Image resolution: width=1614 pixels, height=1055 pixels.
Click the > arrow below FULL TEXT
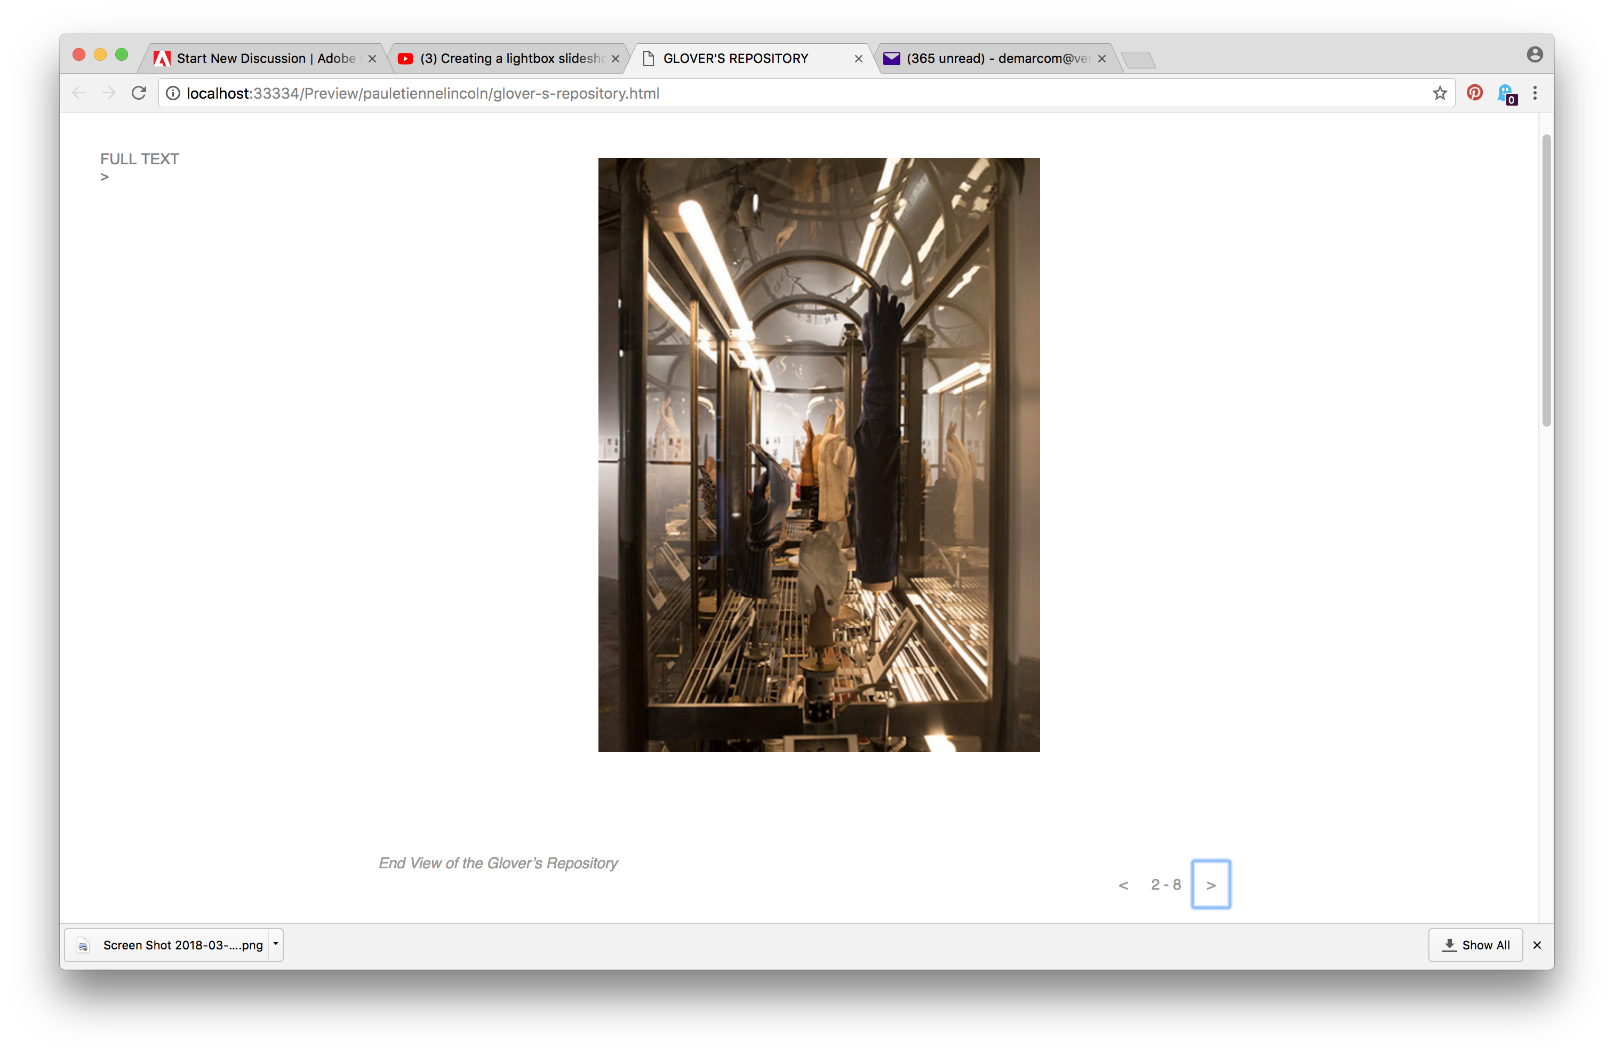(x=105, y=177)
